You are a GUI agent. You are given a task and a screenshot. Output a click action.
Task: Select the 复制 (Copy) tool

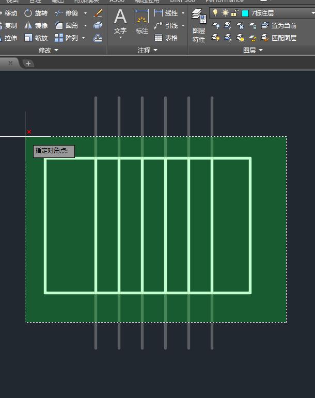point(8,26)
